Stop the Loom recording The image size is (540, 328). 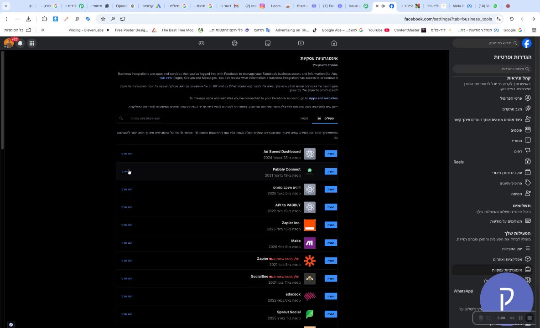pyautogui.click(x=530, y=318)
